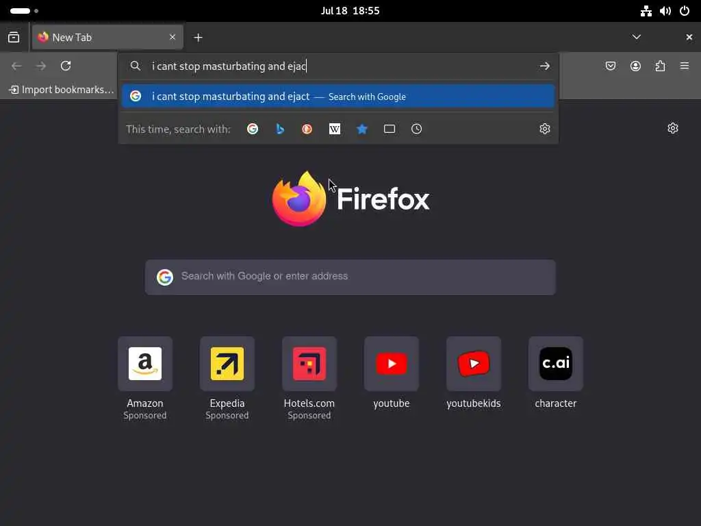Open the application hamburger menu

685,66
